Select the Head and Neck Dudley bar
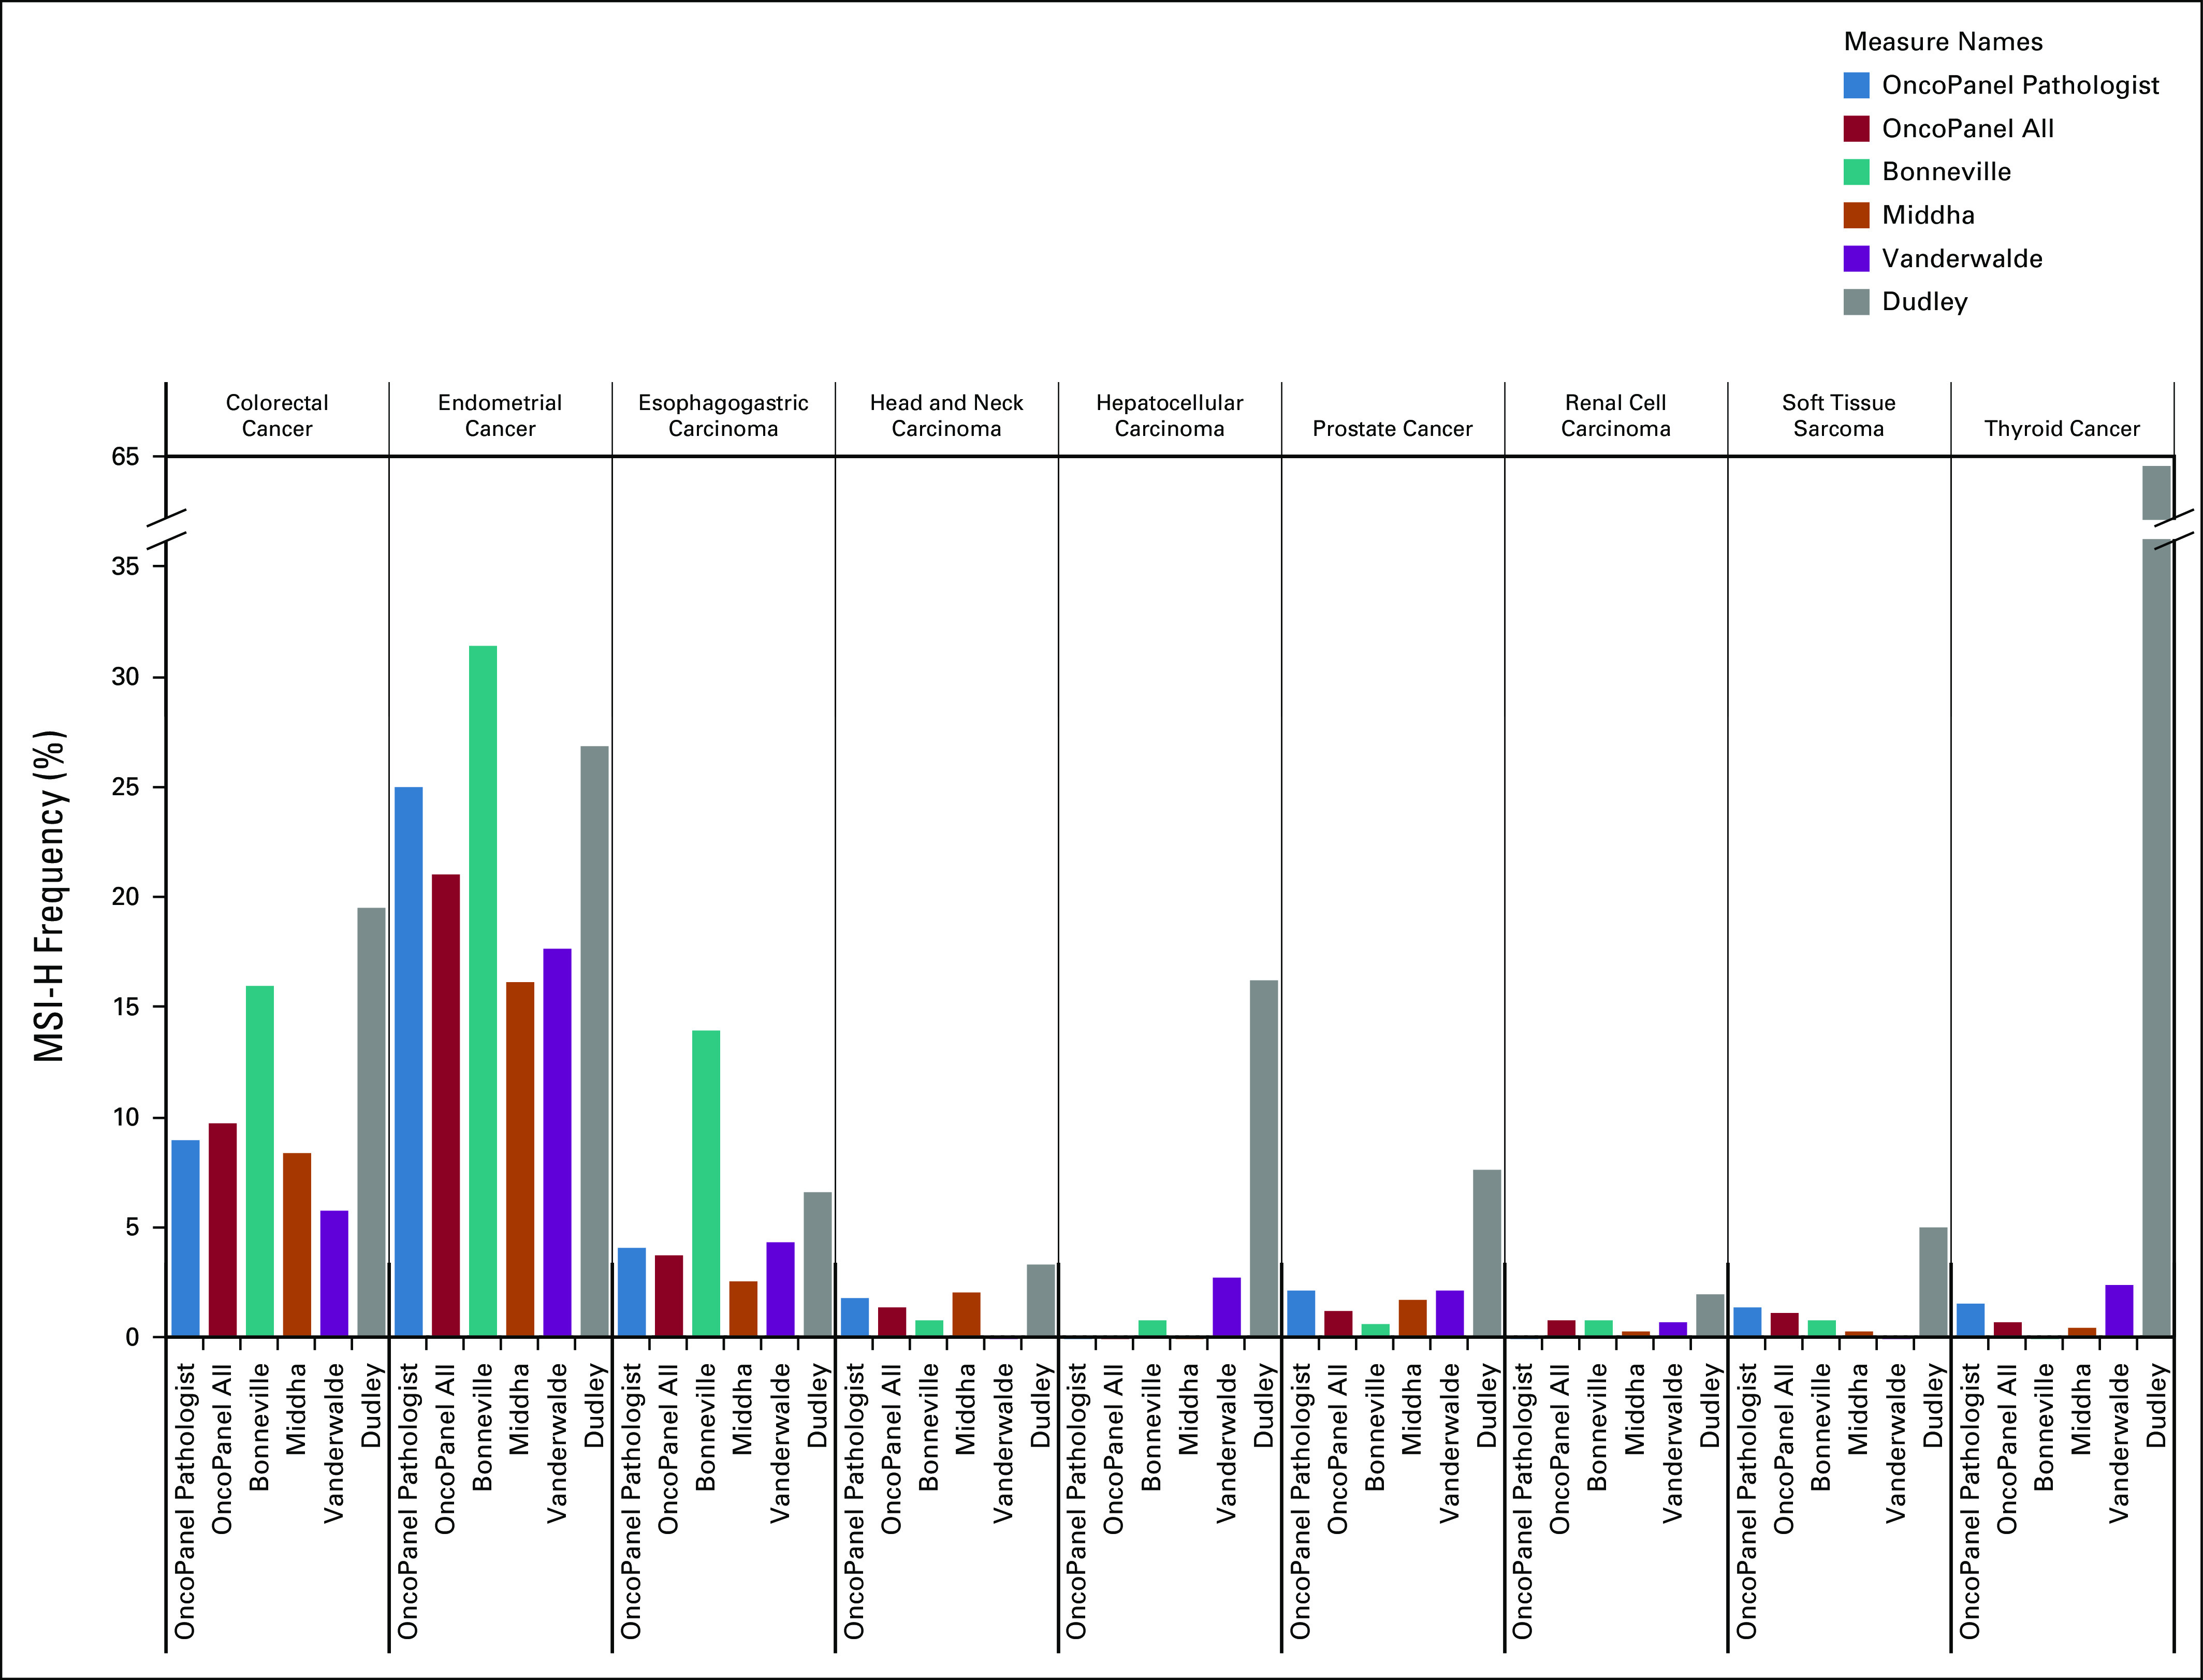Screen dimensions: 2203x1680 pyautogui.click(x=1041, y=1300)
